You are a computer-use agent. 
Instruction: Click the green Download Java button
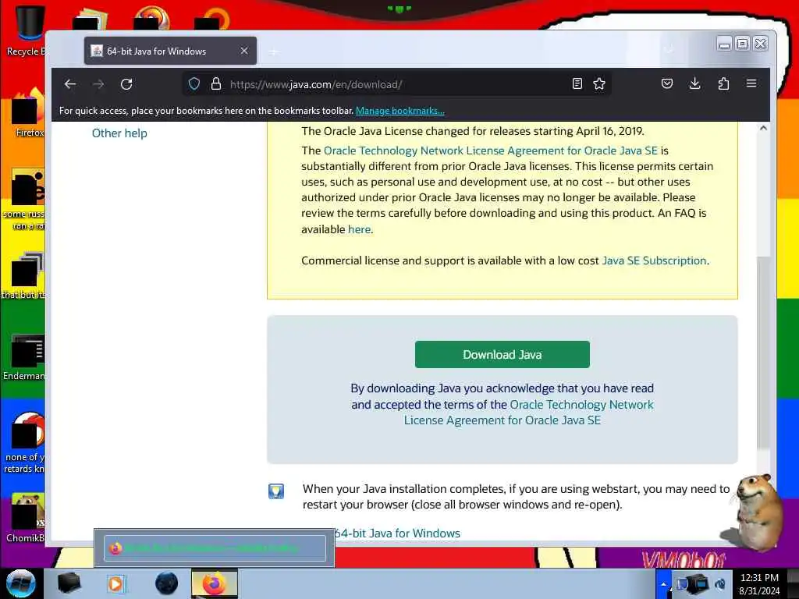pos(502,355)
